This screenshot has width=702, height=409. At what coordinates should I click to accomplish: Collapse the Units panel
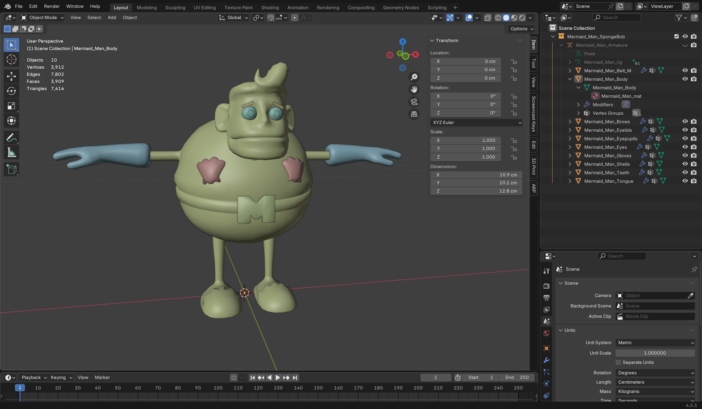[x=561, y=330]
